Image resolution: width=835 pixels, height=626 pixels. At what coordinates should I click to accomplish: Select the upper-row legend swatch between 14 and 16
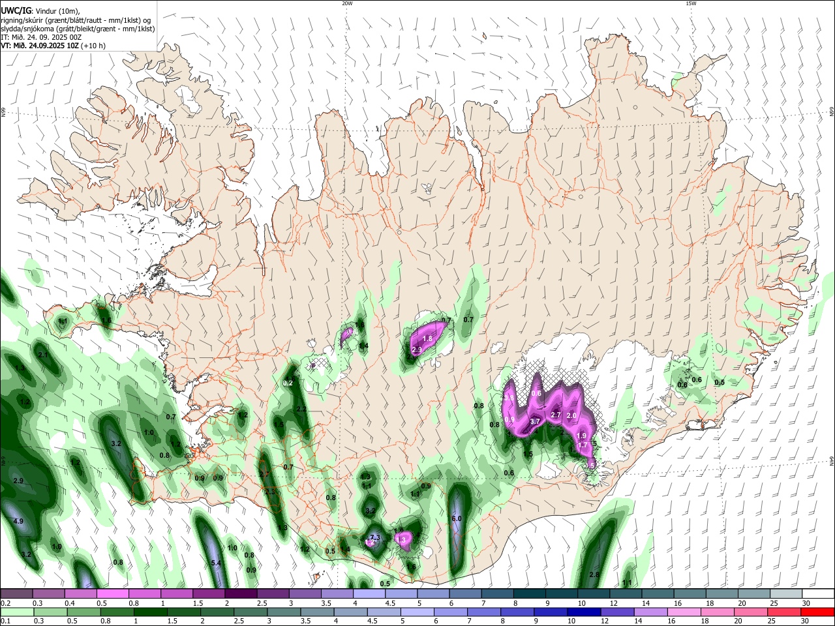coord(657,594)
